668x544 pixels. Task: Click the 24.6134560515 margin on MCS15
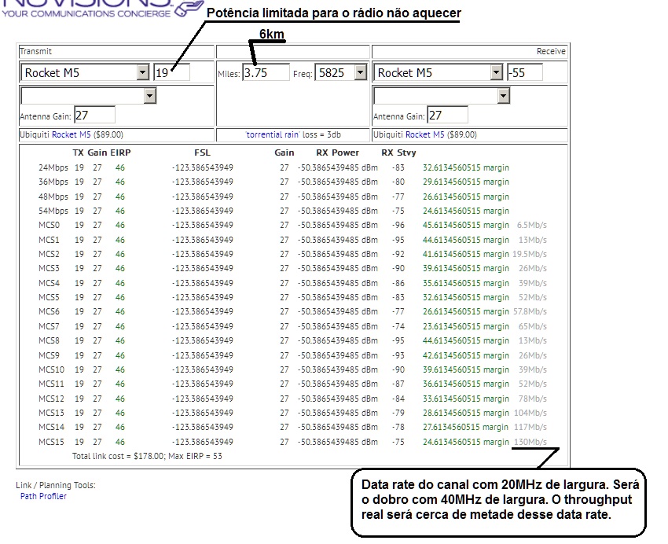click(x=466, y=442)
